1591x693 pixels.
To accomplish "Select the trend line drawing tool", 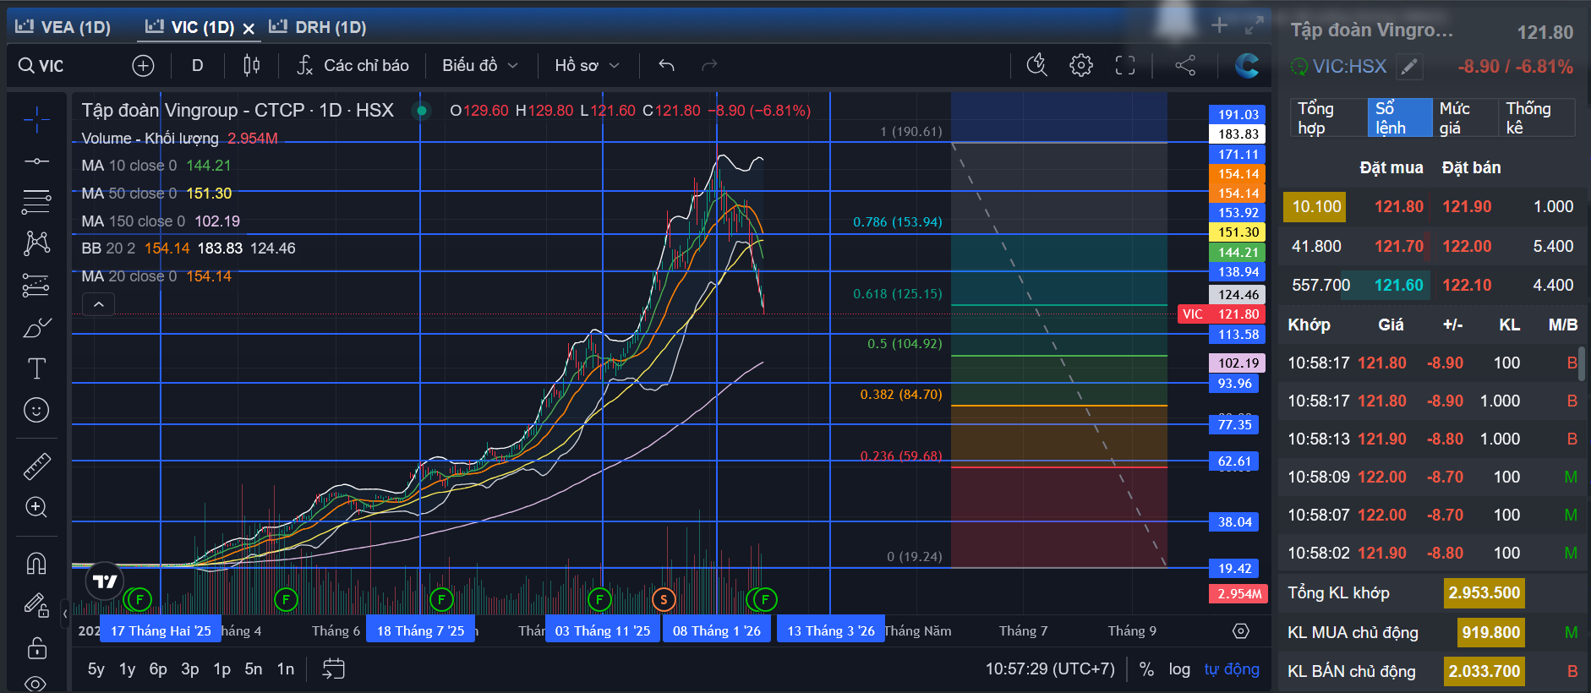I will [36, 161].
